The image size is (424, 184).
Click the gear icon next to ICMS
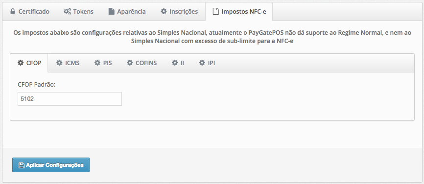(59, 63)
